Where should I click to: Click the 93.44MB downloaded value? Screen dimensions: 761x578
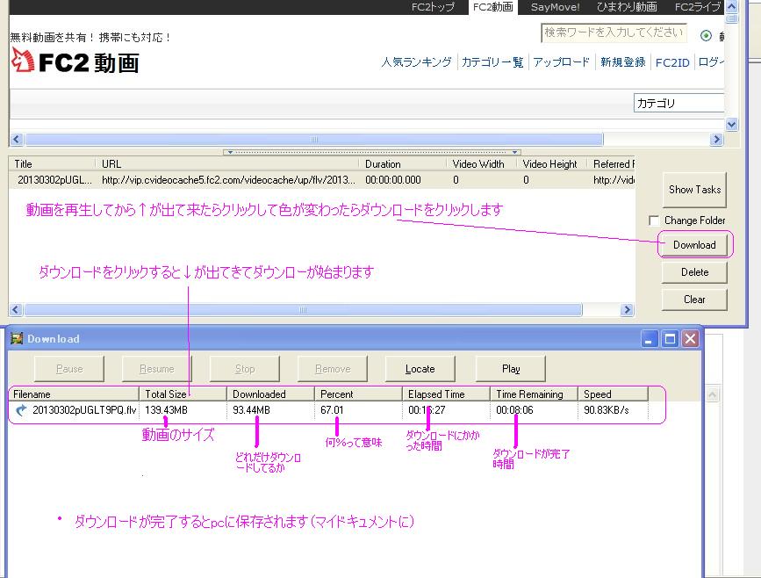[x=251, y=410]
